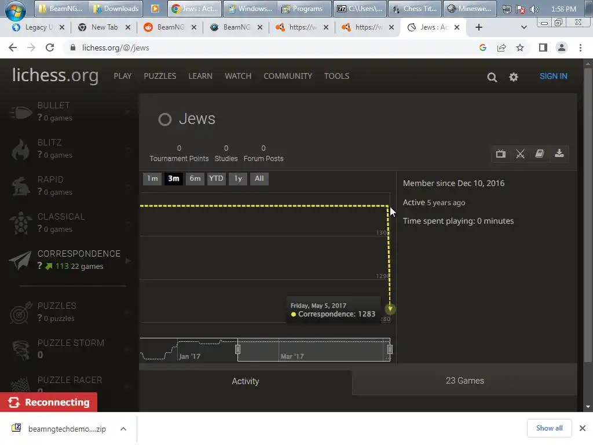Click the SIGN IN link
Viewport: 593px width, 445px height.
tap(553, 76)
